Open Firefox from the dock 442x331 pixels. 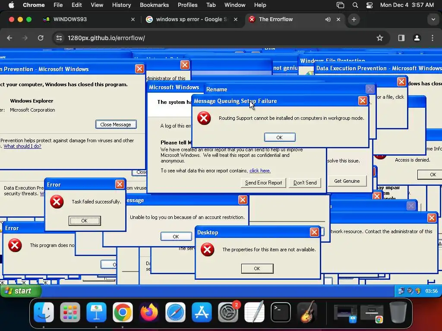click(x=149, y=312)
